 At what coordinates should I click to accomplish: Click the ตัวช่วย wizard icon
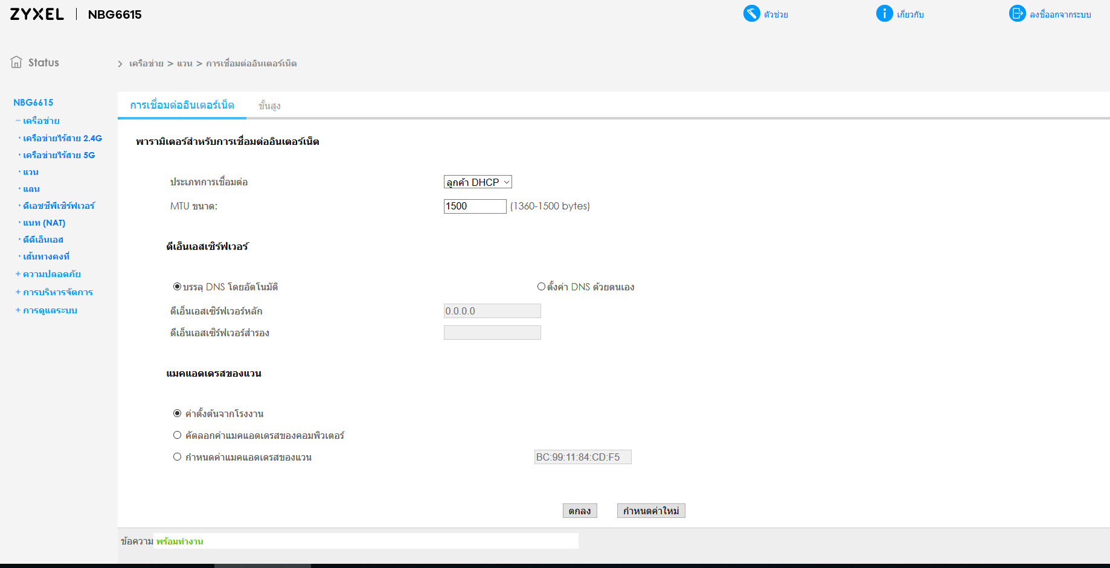tap(751, 13)
